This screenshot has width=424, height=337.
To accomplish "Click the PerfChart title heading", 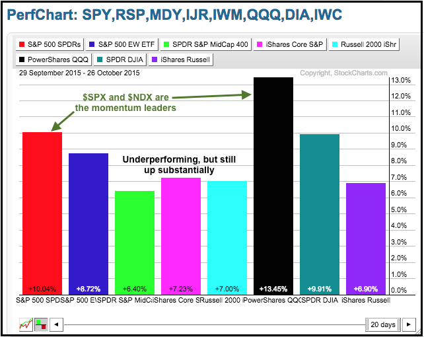I will tap(174, 15).
